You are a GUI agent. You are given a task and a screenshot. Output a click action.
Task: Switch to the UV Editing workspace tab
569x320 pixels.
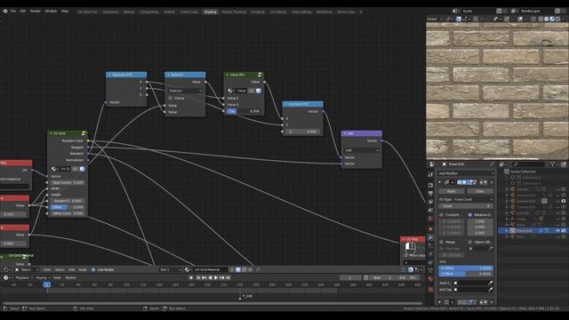pyautogui.click(x=278, y=12)
